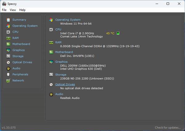Open the File menu
This screenshot has width=185, height=131.
click(x=4, y=10)
